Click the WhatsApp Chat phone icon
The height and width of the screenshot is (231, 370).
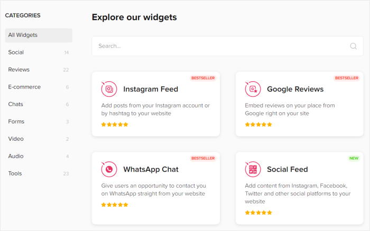pos(109,169)
